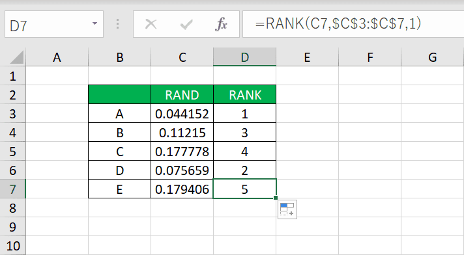Image resolution: width=464 pixels, height=255 pixels.
Task: Select cell B3 containing A
Action: click(x=119, y=113)
